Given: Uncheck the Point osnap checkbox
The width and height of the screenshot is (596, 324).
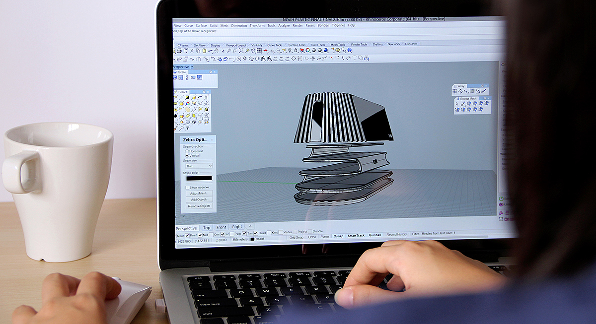Looking at the screenshot, I should click(x=187, y=235).
